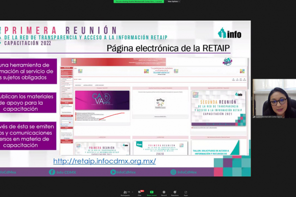Image resolution: width=296 pixels, height=197 pixels.
Task: Click the 'La participación ciudadana' Transparencia banner
Action: (161, 70)
